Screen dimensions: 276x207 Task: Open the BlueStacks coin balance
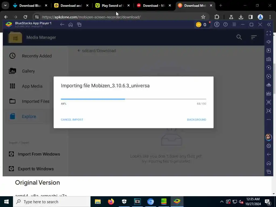[202, 25]
